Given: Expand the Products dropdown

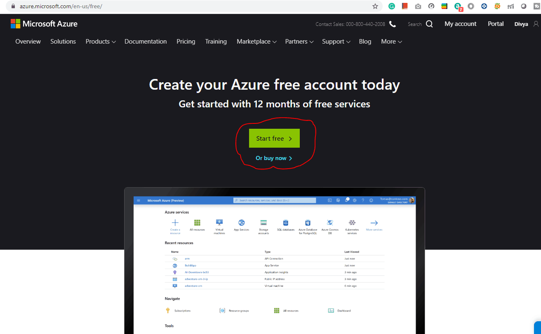Looking at the screenshot, I should pos(100,42).
